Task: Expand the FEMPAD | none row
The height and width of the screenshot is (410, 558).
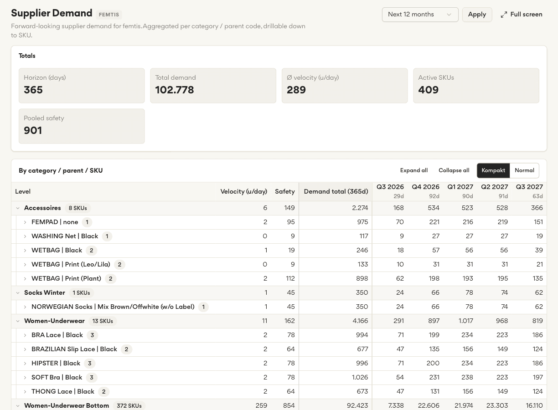Action: [25, 222]
